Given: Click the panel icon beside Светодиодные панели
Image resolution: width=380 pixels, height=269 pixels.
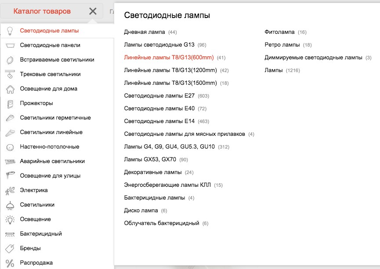Looking at the screenshot, I should pyautogui.click(x=10, y=45).
